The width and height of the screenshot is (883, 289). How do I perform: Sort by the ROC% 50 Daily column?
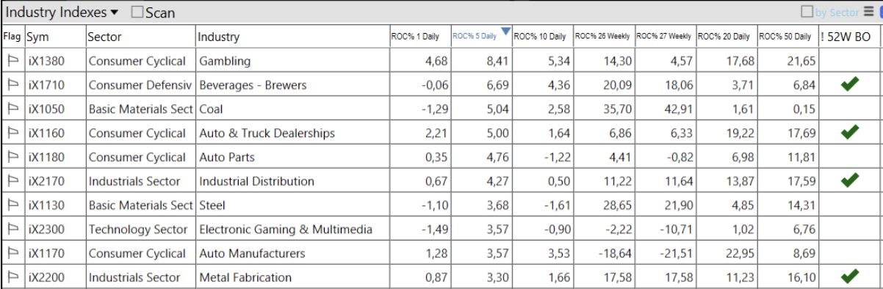[x=787, y=37]
